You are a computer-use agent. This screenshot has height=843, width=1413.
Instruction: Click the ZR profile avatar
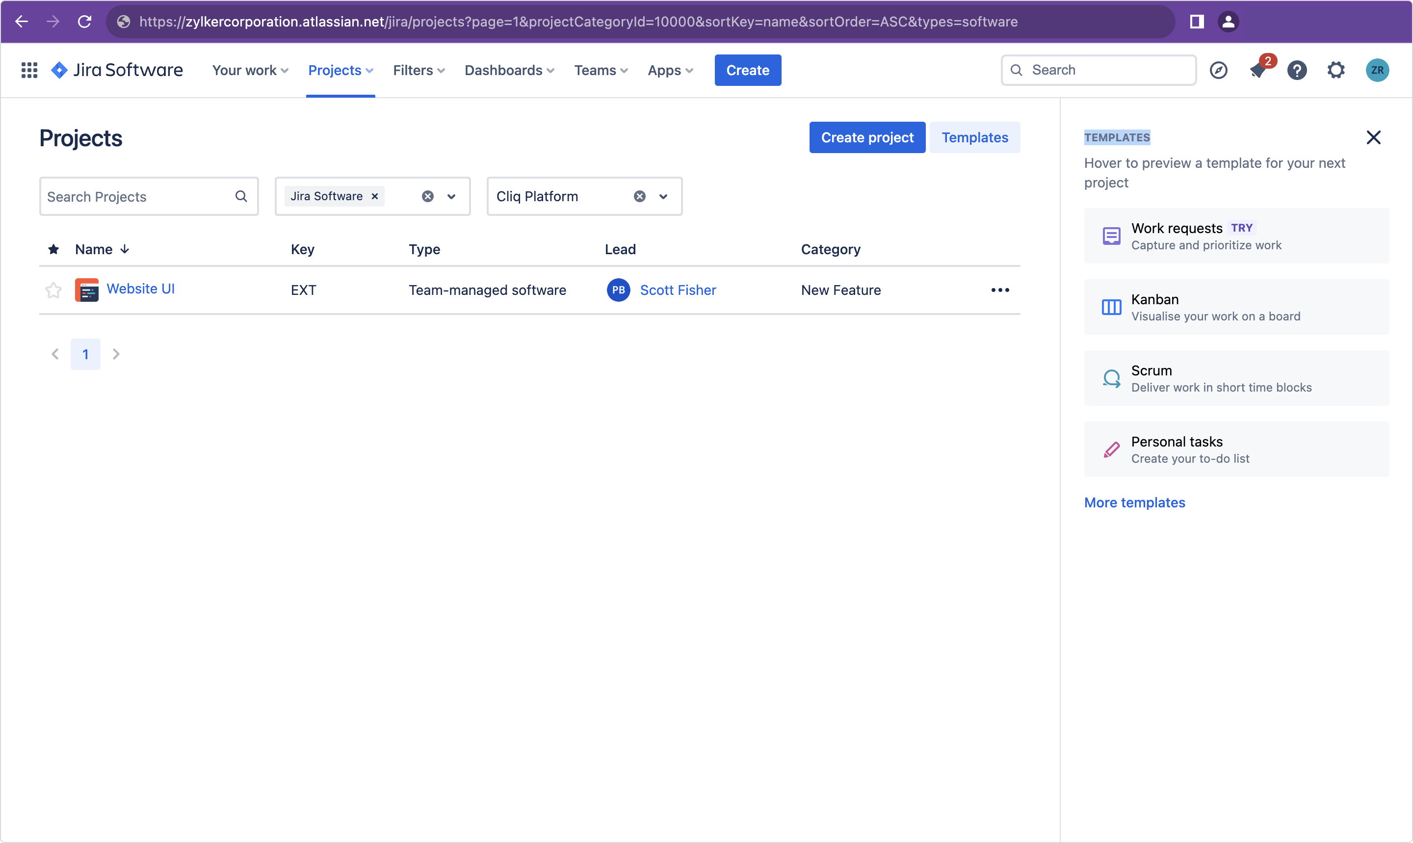[1377, 71]
